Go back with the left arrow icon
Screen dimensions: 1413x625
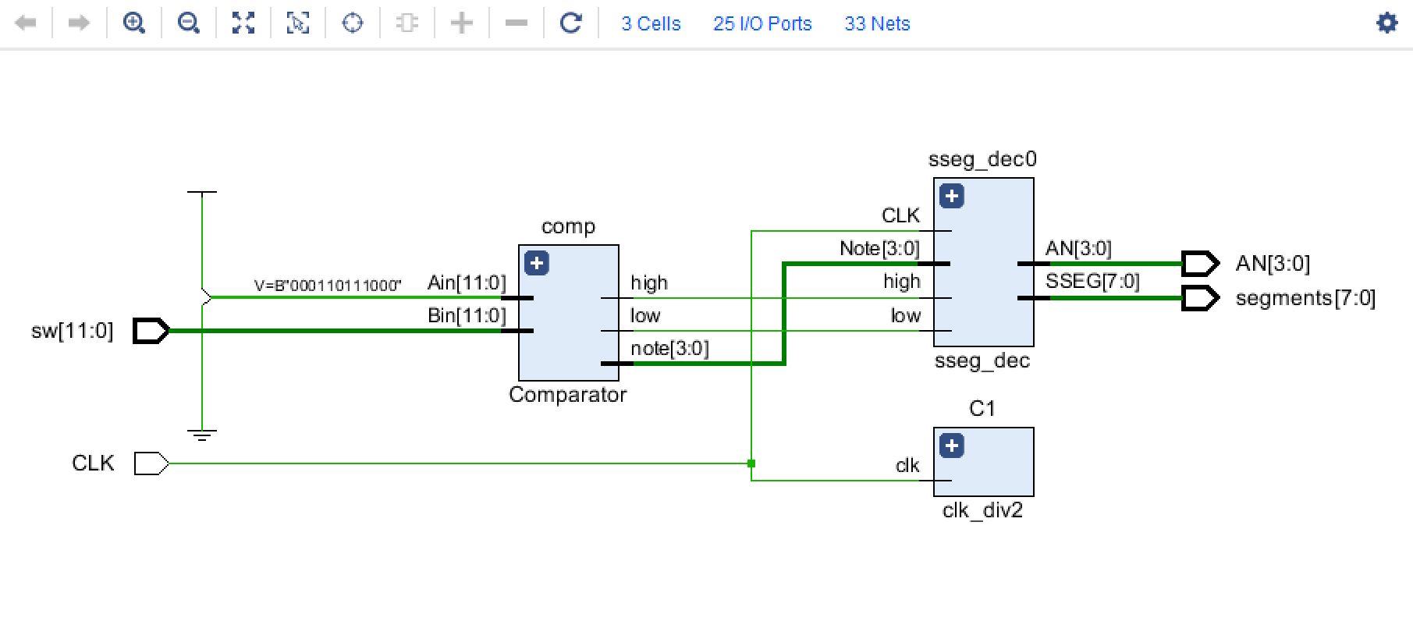coord(26,23)
